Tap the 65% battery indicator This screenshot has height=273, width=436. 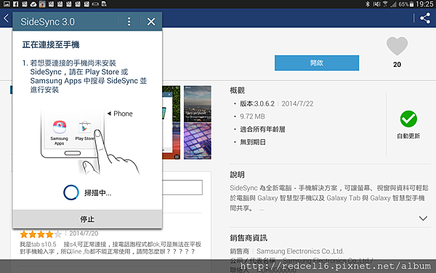[x=406, y=4]
